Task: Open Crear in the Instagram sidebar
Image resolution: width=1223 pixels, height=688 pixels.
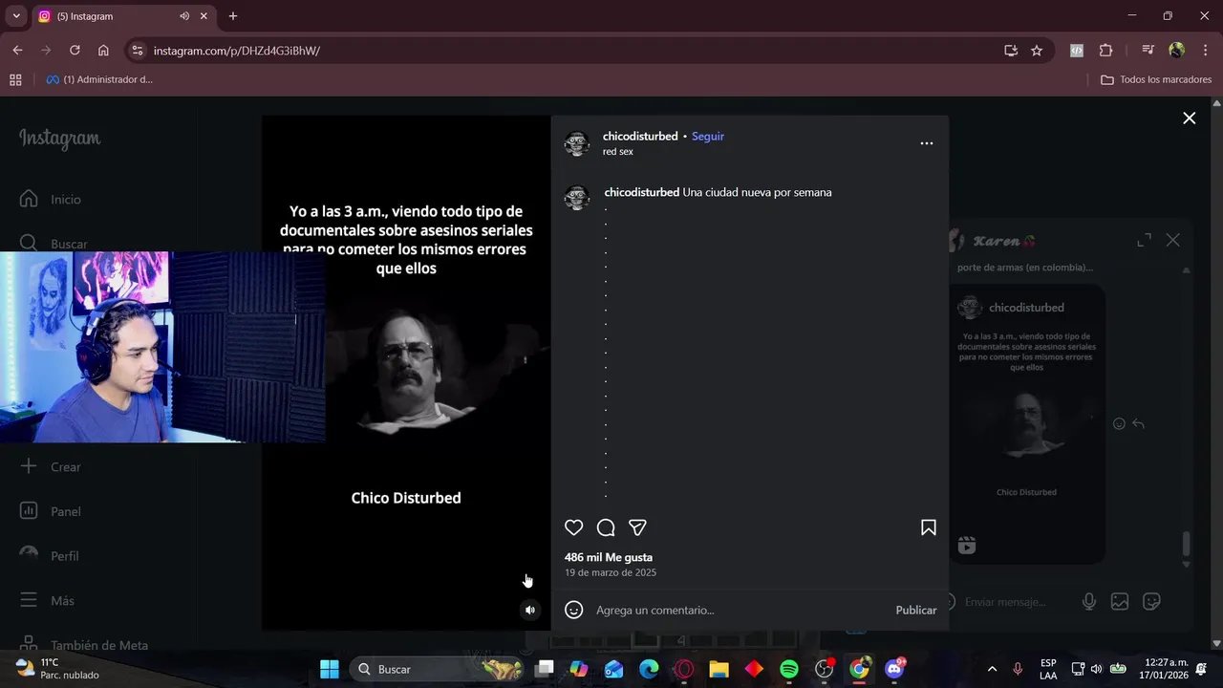Action: 54,466
